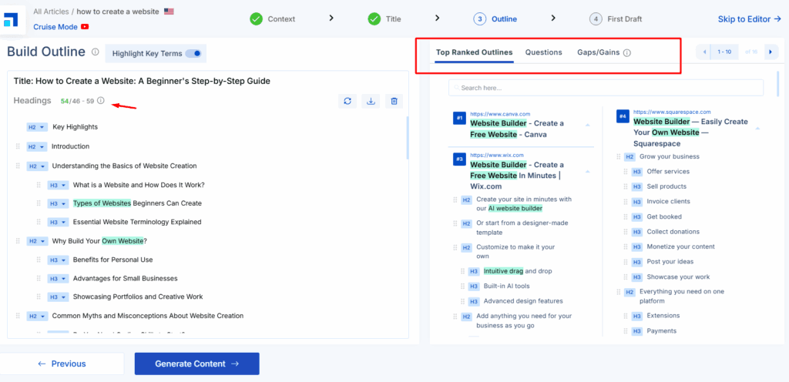Click the info icon beside Headings count
This screenshot has width=789, height=382.
pos(101,101)
